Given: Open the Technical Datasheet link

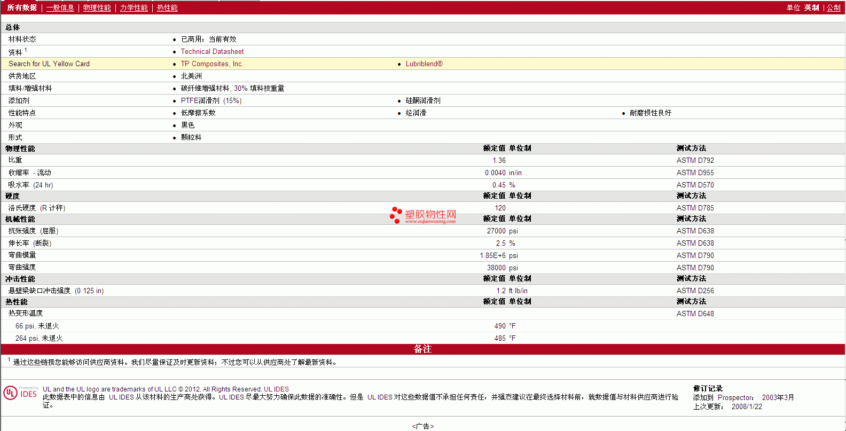Looking at the screenshot, I should pos(212,51).
